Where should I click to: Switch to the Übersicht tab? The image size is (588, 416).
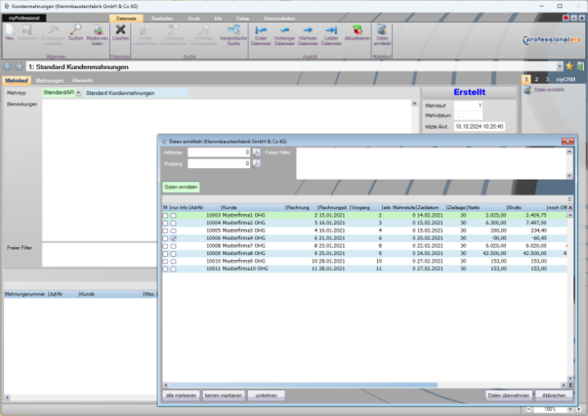pos(82,80)
